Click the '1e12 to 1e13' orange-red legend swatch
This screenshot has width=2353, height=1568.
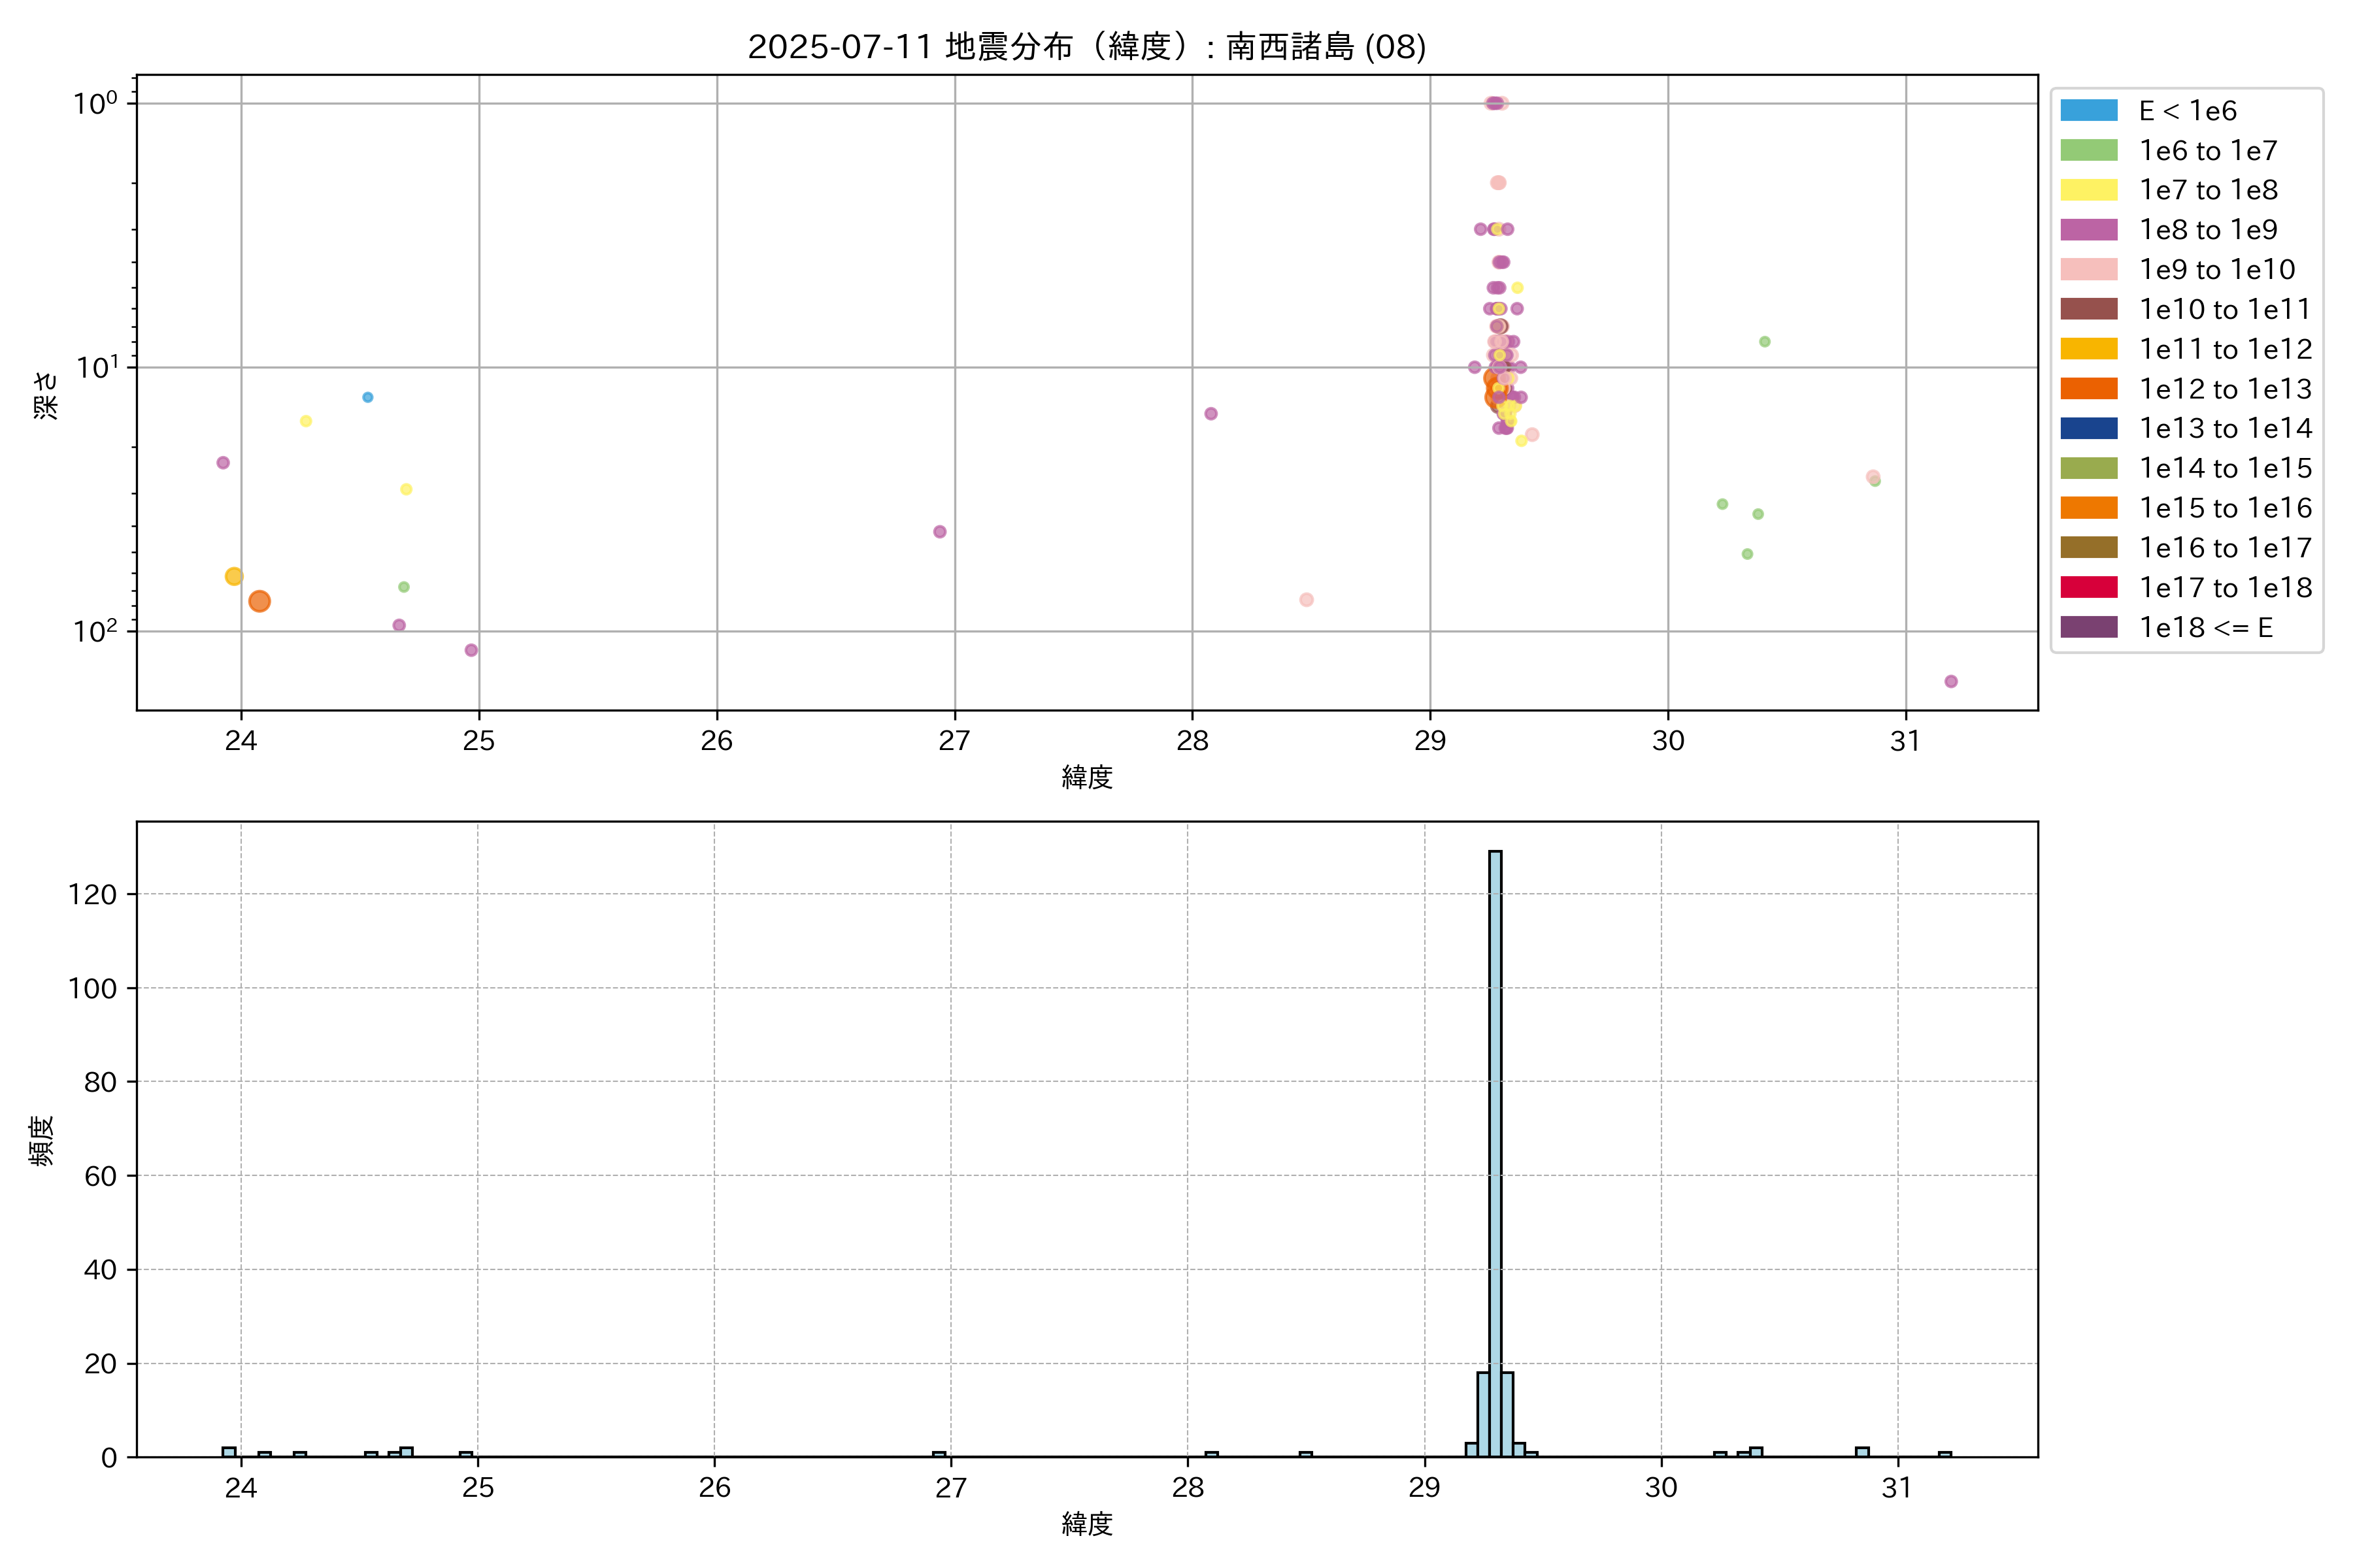(x=2088, y=389)
